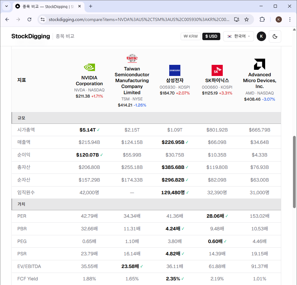
Task: Toggle dark mode moon icon
Action: (x=275, y=36)
